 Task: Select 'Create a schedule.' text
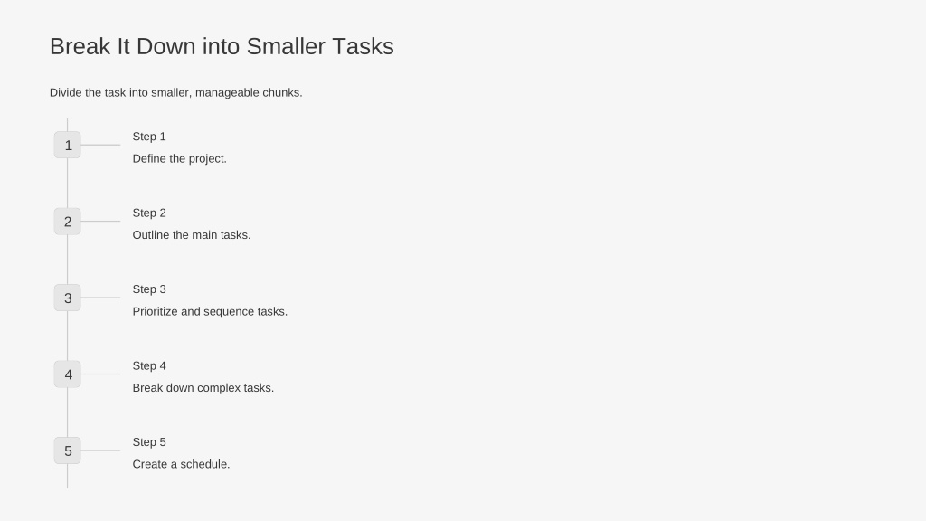(181, 464)
